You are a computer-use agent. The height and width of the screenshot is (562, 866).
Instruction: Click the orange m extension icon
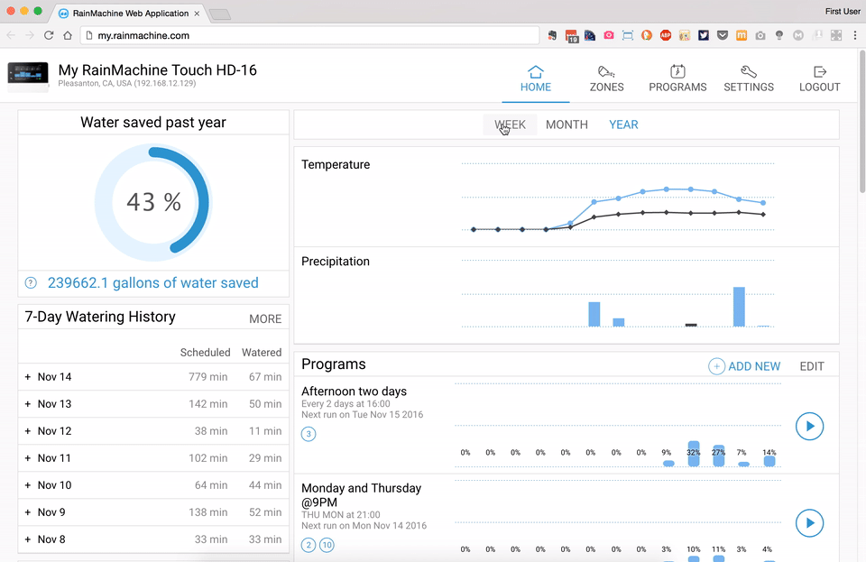(742, 35)
